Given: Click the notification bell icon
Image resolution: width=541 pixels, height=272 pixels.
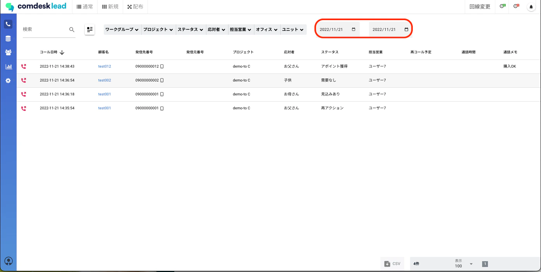Looking at the screenshot, I should click(x=531, y=7).
